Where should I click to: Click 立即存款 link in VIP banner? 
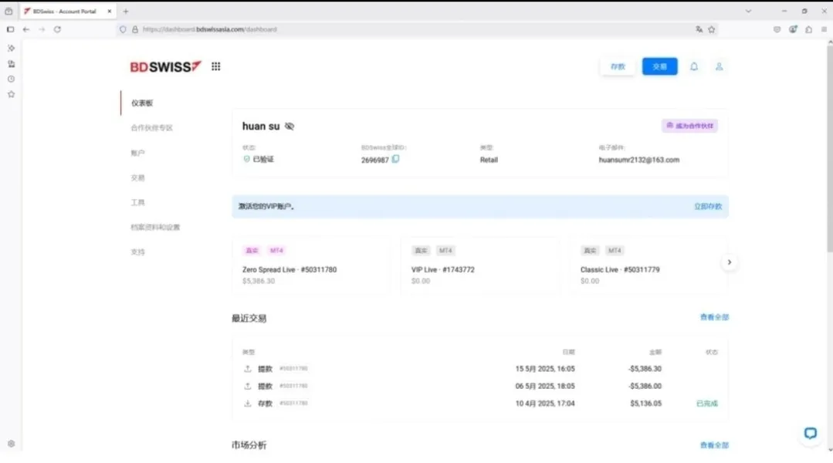click(x=708, y=206)
